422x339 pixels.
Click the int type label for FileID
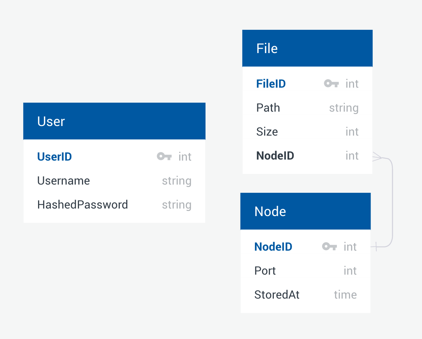tap(352, 83)
